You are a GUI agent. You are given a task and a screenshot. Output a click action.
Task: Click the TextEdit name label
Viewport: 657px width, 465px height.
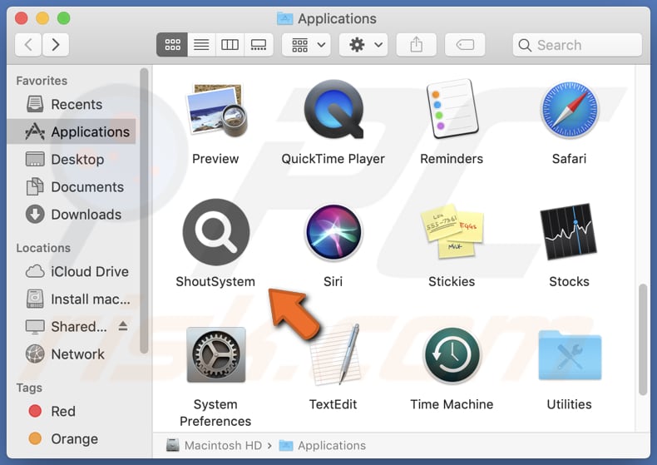tap(333, 404)
